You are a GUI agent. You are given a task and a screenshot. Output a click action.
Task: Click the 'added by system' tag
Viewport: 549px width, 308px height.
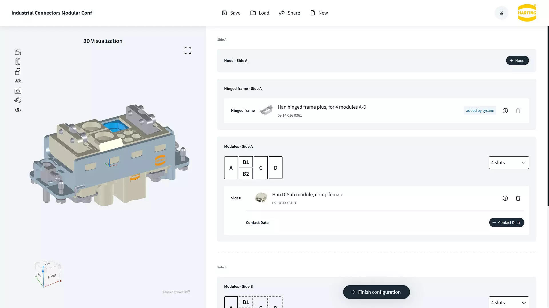[480, 111]
